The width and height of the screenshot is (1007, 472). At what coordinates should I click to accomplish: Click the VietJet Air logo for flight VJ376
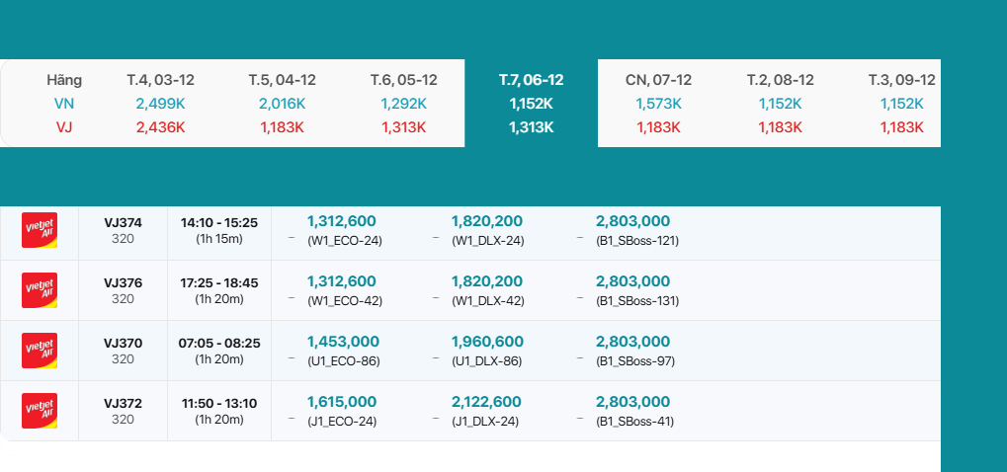[40, 290]
